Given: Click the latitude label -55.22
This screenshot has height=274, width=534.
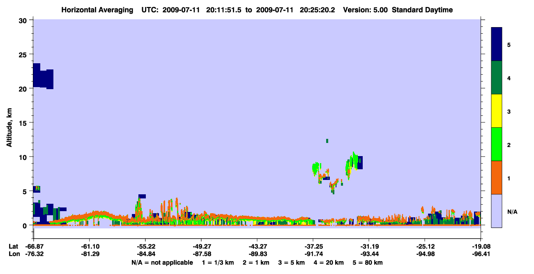Looking at the screenshot, I should (x=145, y=246).
